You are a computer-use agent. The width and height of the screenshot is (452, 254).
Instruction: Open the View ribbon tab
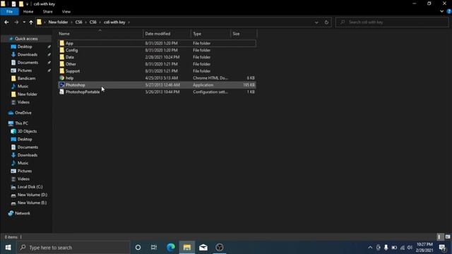pos(66,11)
